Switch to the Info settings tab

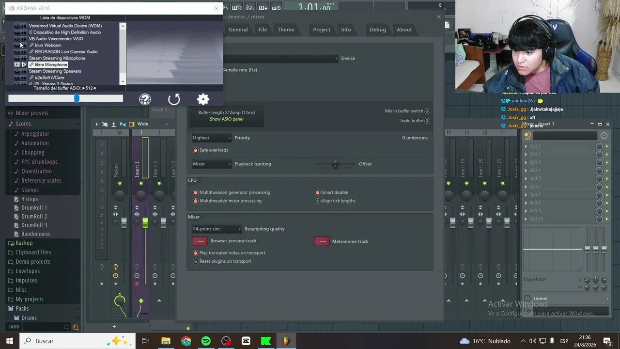[346, 30]
